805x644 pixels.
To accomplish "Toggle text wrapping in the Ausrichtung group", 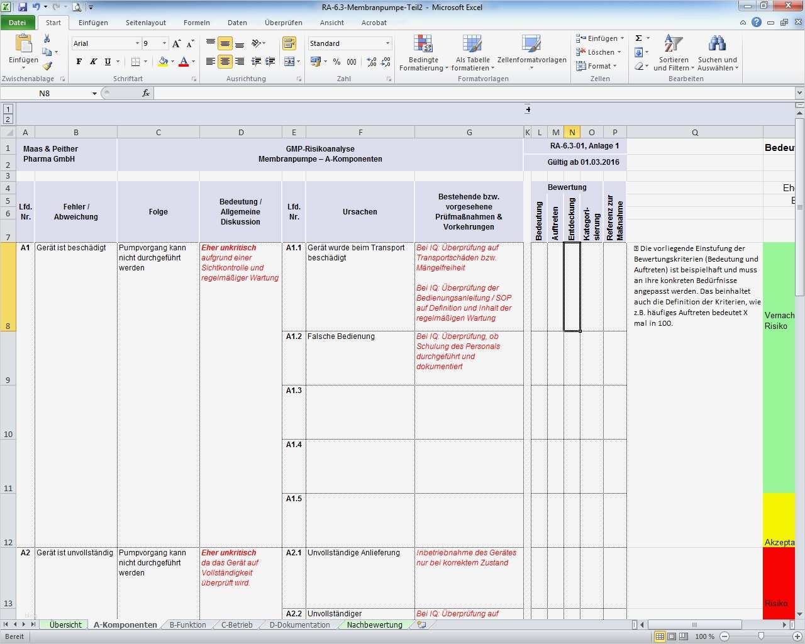I will pyautogui.click(x=289, y=43).
